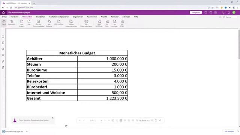Open the attachments paperclip panel
The height and width of the screenshot is (135, 240).
(x=3, y=61)
